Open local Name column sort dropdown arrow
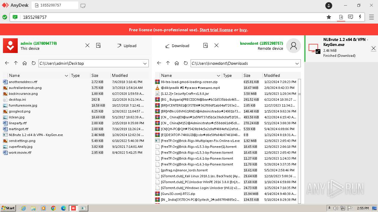Image resolution: width=378 pixels, height=212 pixels. click(x=66, y=76)
